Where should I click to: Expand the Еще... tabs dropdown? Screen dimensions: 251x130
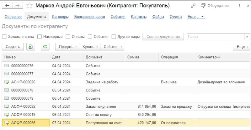click(x=195, y=17)
